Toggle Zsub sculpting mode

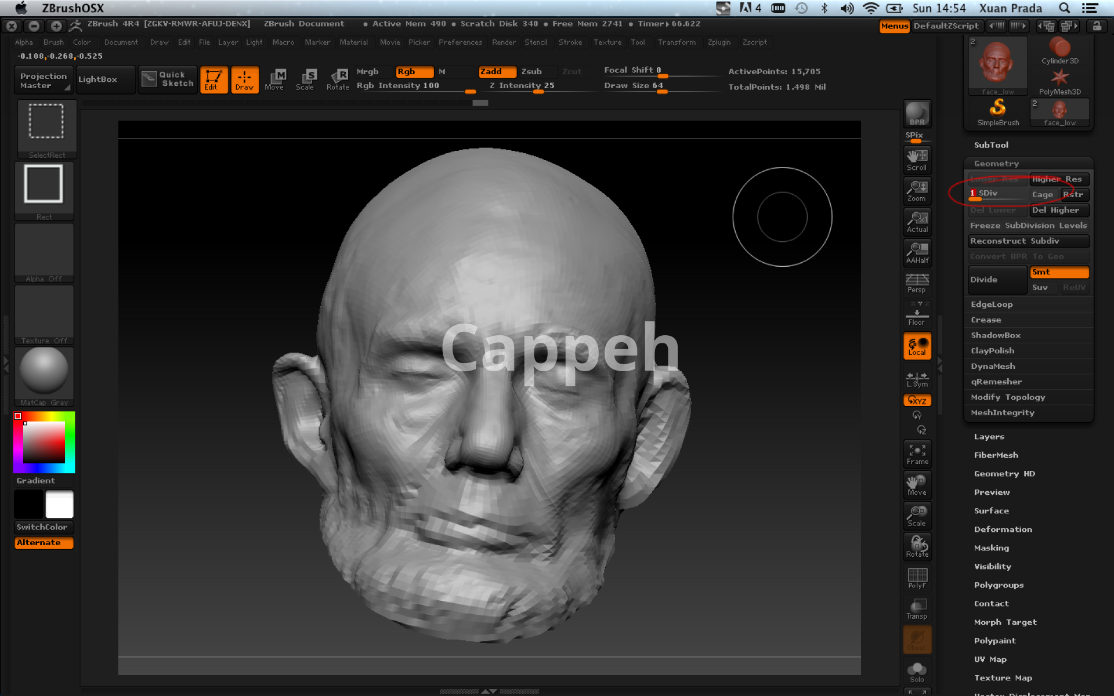pyautogui.click(x=531, y=71)
